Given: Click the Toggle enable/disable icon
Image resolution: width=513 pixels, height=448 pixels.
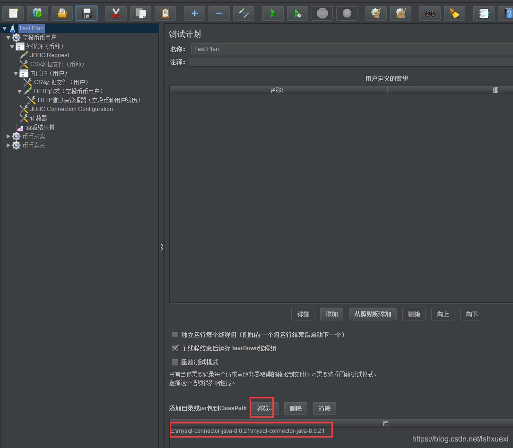Looking at the screenshot, I should [x=244, y=13].
